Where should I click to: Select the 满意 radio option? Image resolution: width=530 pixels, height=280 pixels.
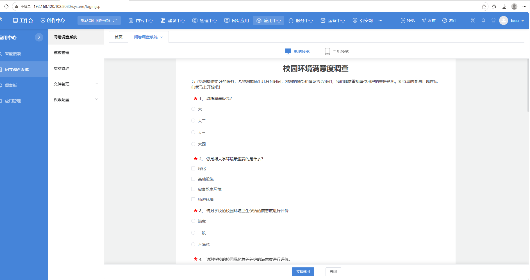point(193,221)
